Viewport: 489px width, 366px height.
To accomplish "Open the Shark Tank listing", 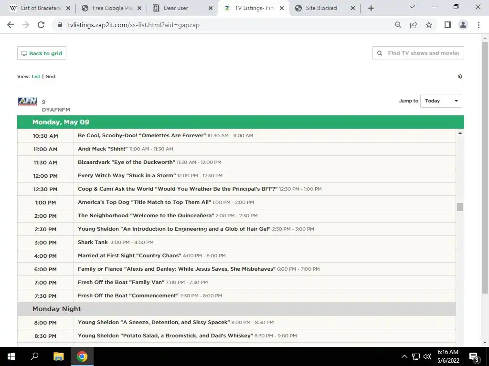I will click(x=93, y=243).
